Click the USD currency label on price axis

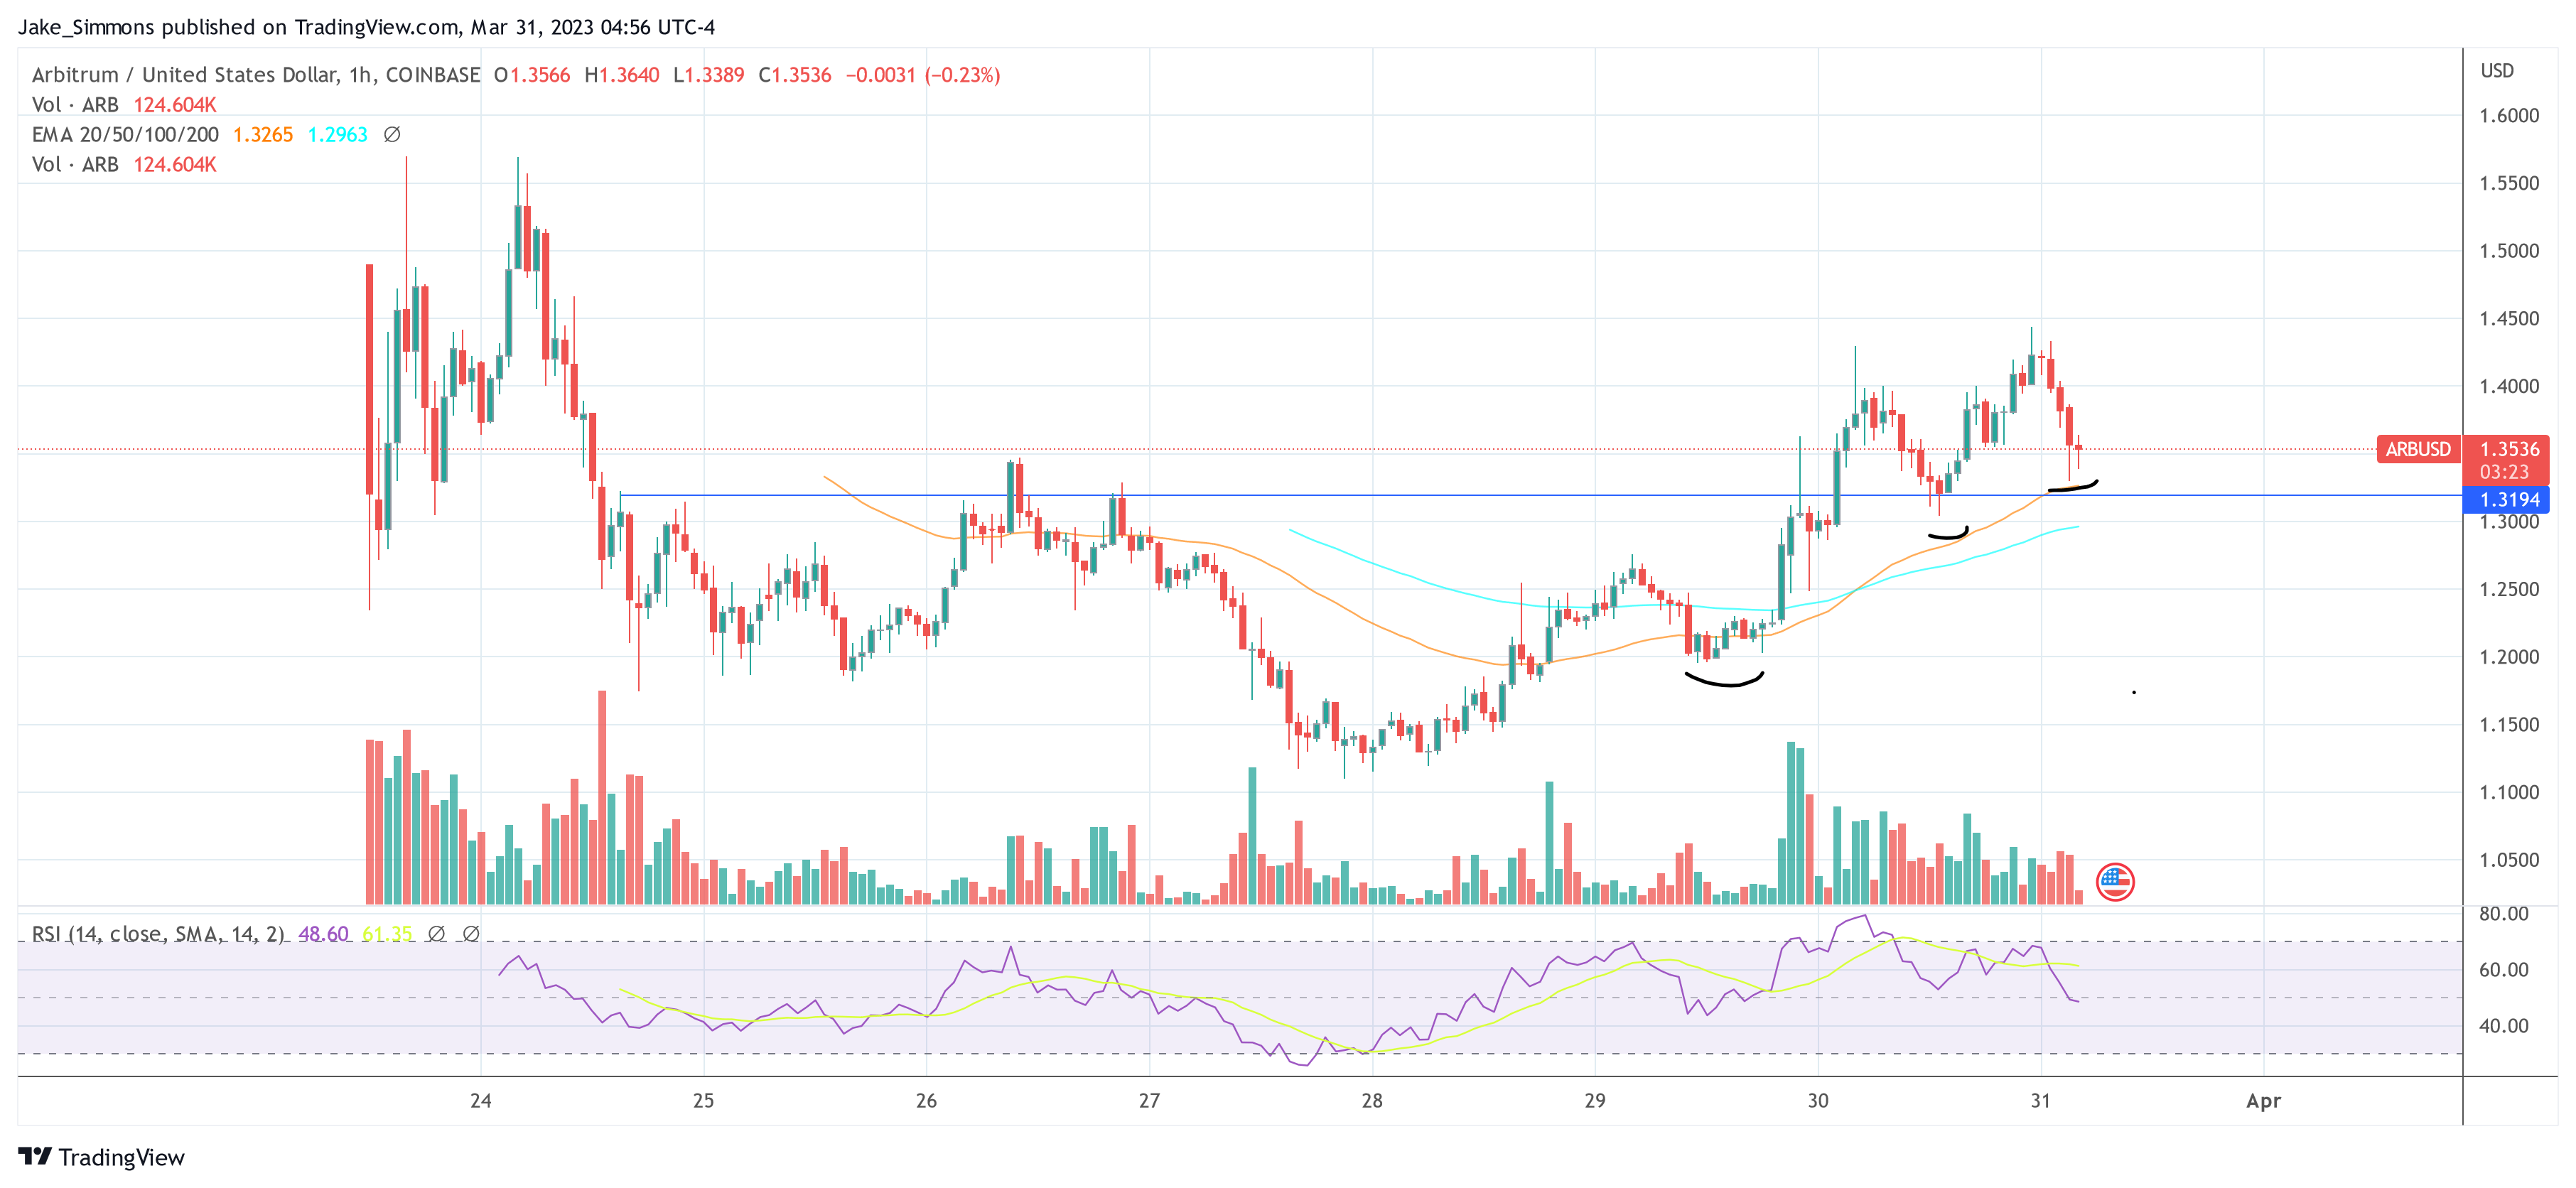(2497, 71)
